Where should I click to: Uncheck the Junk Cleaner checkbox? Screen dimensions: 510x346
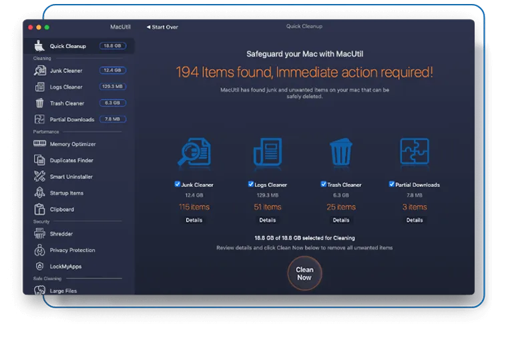[178, 184]
